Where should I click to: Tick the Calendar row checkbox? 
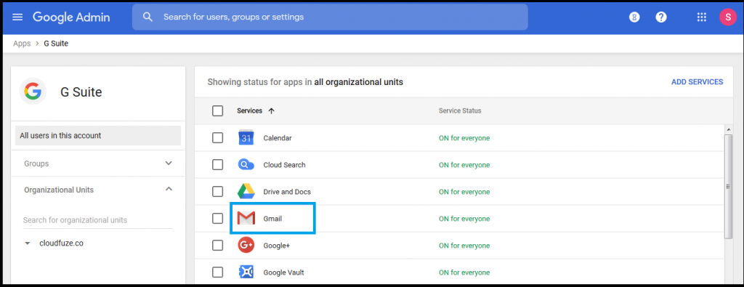pyautogui.click(x=217, y=138)
